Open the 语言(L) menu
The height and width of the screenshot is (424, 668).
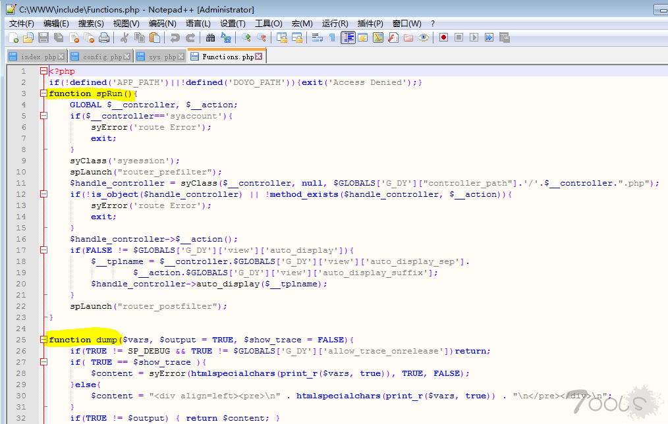[198, 24]
